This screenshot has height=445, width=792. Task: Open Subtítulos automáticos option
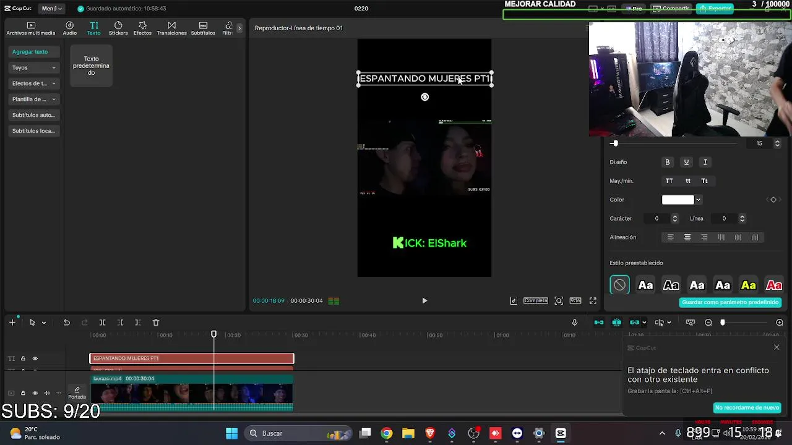tap(34, 115)
